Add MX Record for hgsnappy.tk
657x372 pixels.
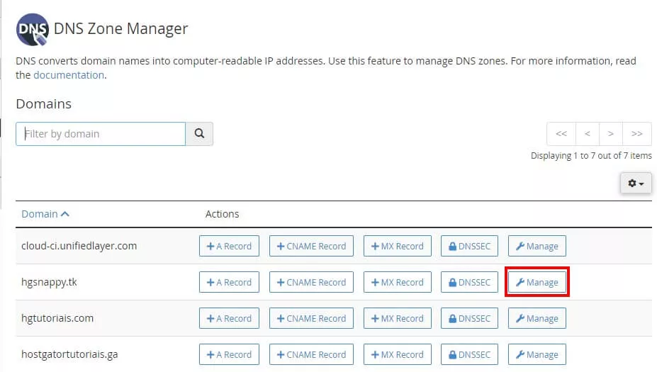tap(397, 282)
